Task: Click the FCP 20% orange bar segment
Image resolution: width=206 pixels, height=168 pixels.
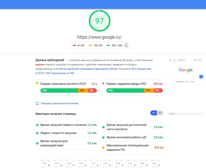Action: click(83, 90)
